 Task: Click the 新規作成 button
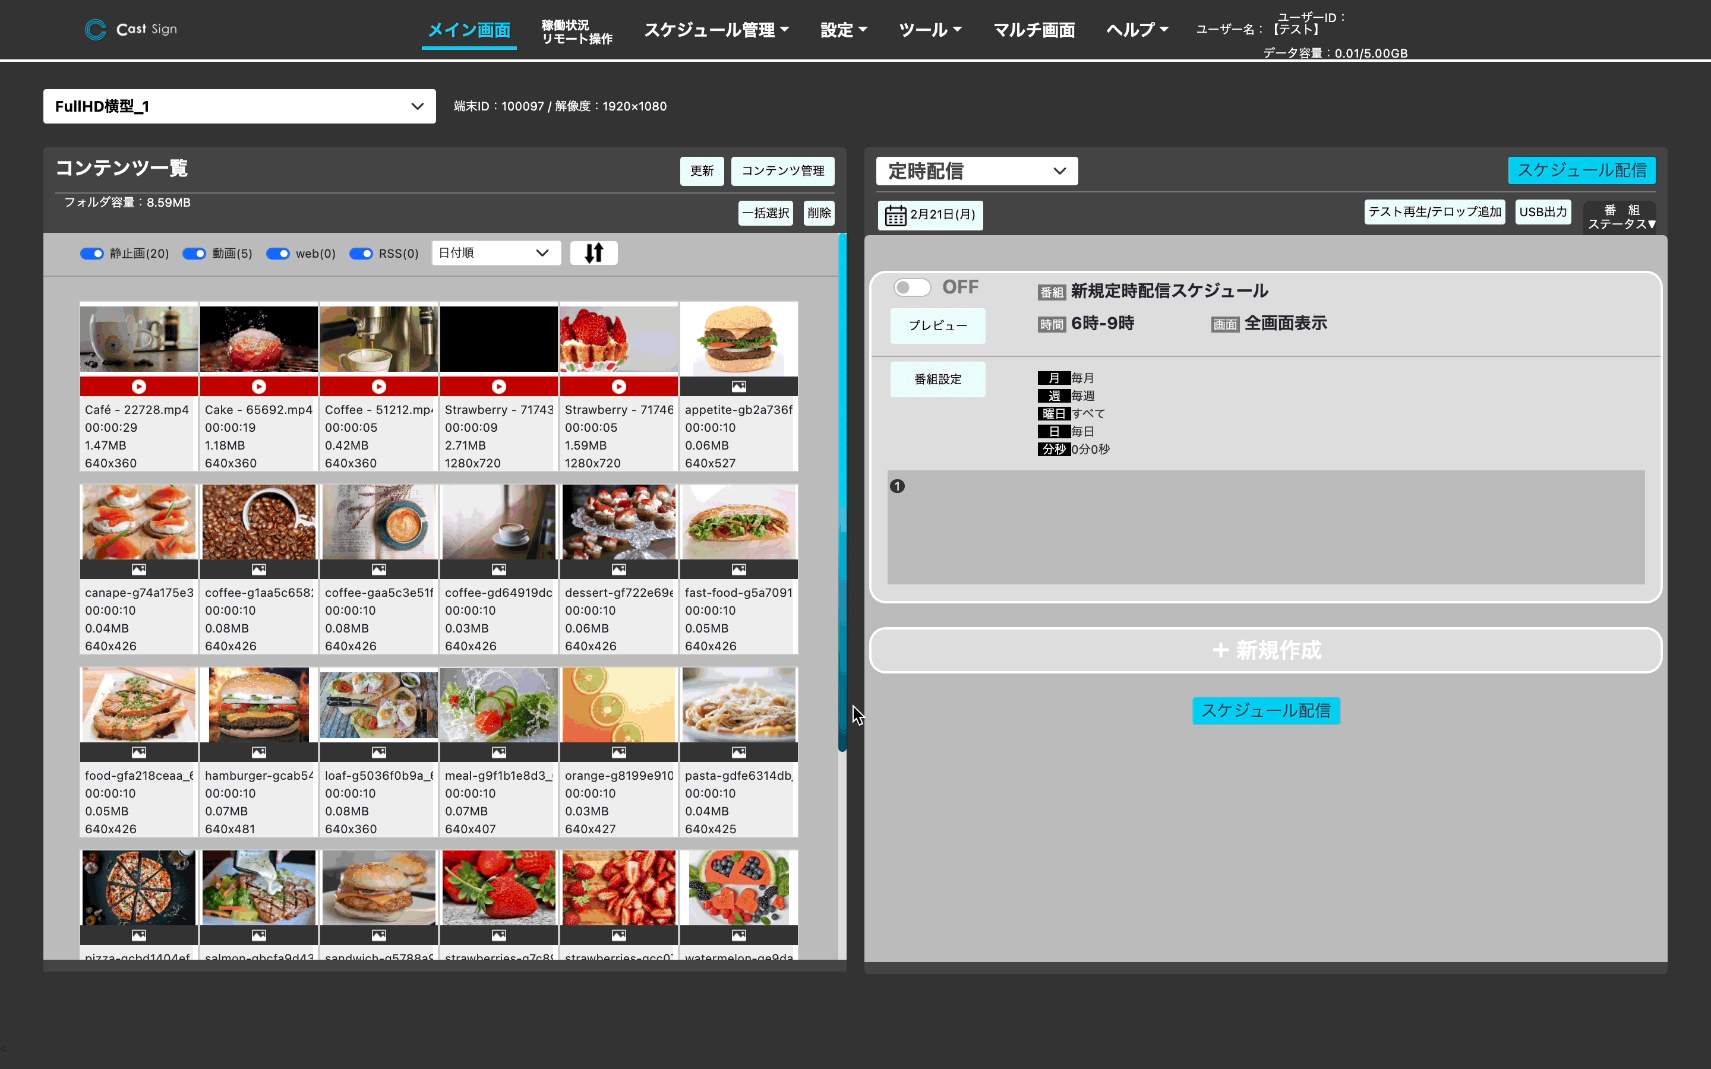pyautogui.click(x=1265, y=649)
